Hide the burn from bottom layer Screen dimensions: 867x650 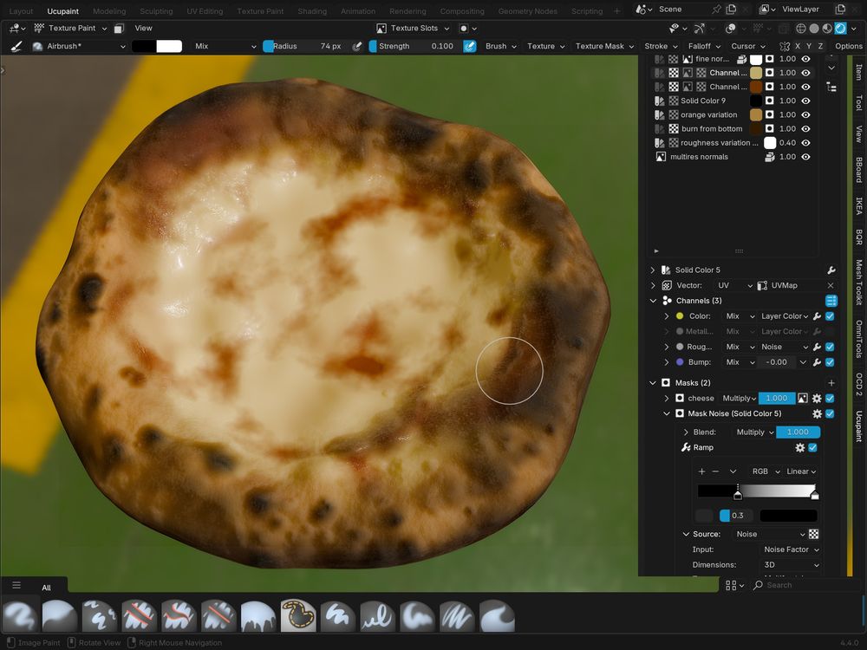[x=806, y=129]
